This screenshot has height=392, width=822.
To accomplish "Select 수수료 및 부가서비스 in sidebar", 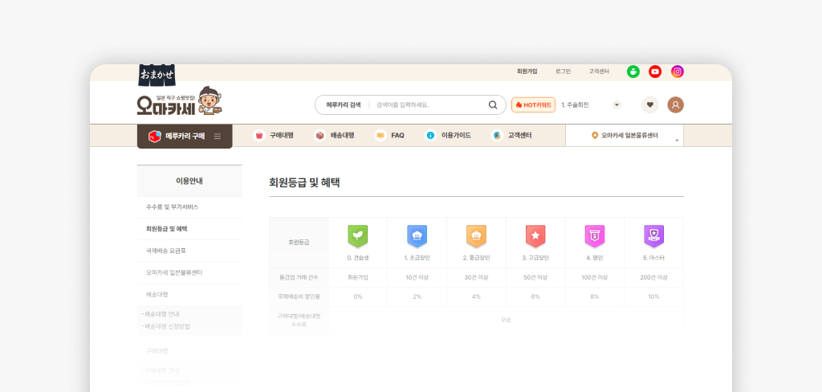I will point(172,207).
